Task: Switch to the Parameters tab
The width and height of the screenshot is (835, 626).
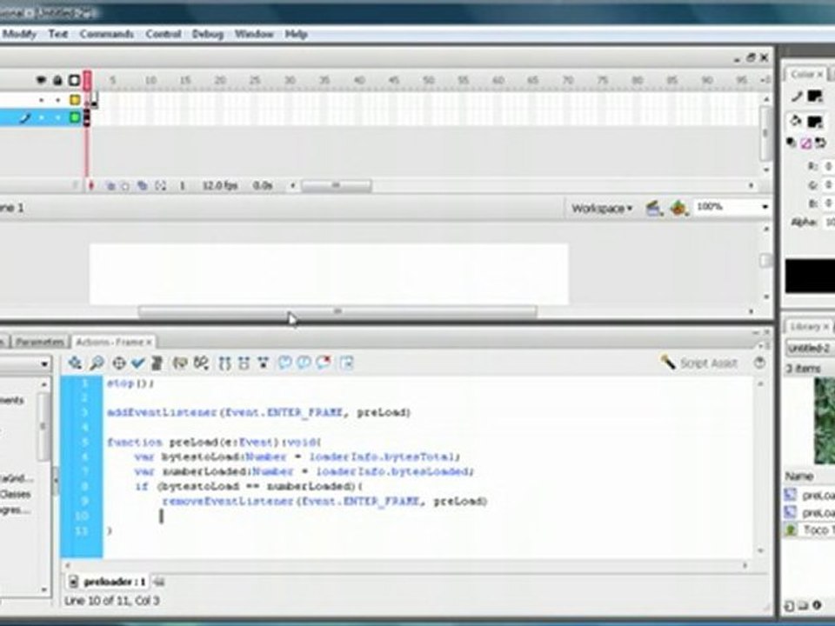Action: [40, 342]
